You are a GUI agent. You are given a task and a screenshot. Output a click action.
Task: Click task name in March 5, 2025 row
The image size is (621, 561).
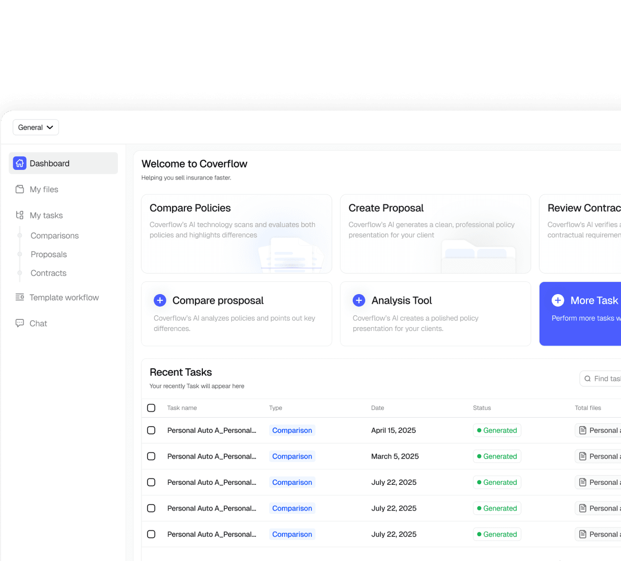tap(212, 456)
